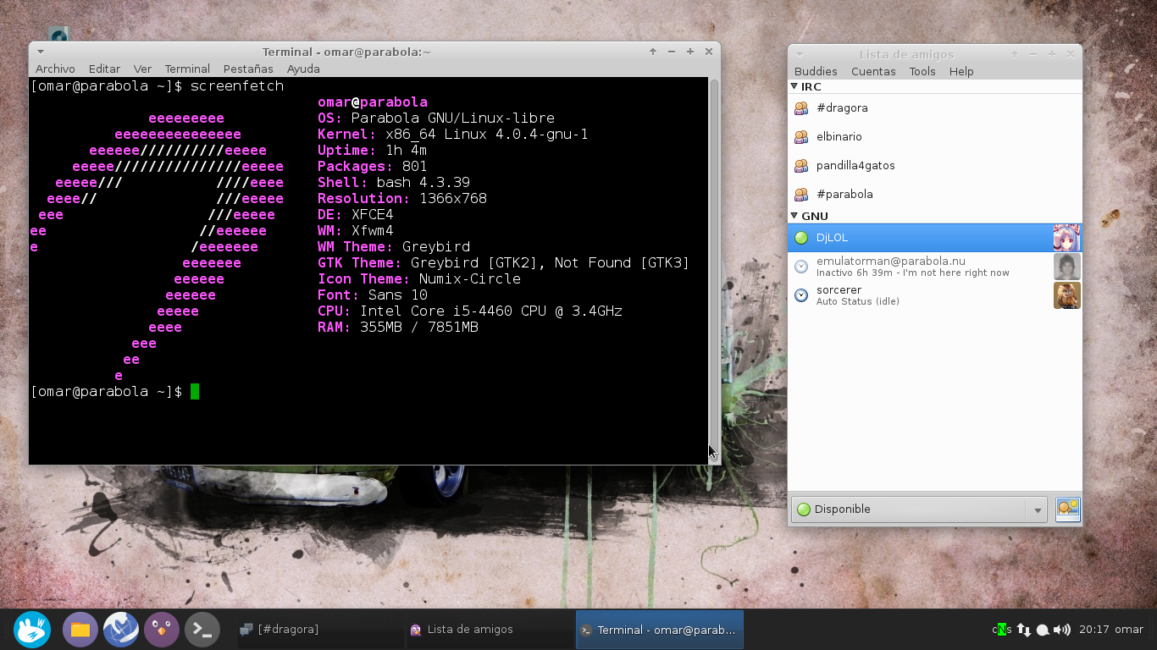This screenshot has height=650, width=1157.
Task: Switch to Lista de amigos taskbar entry
Action: point(488,630)
